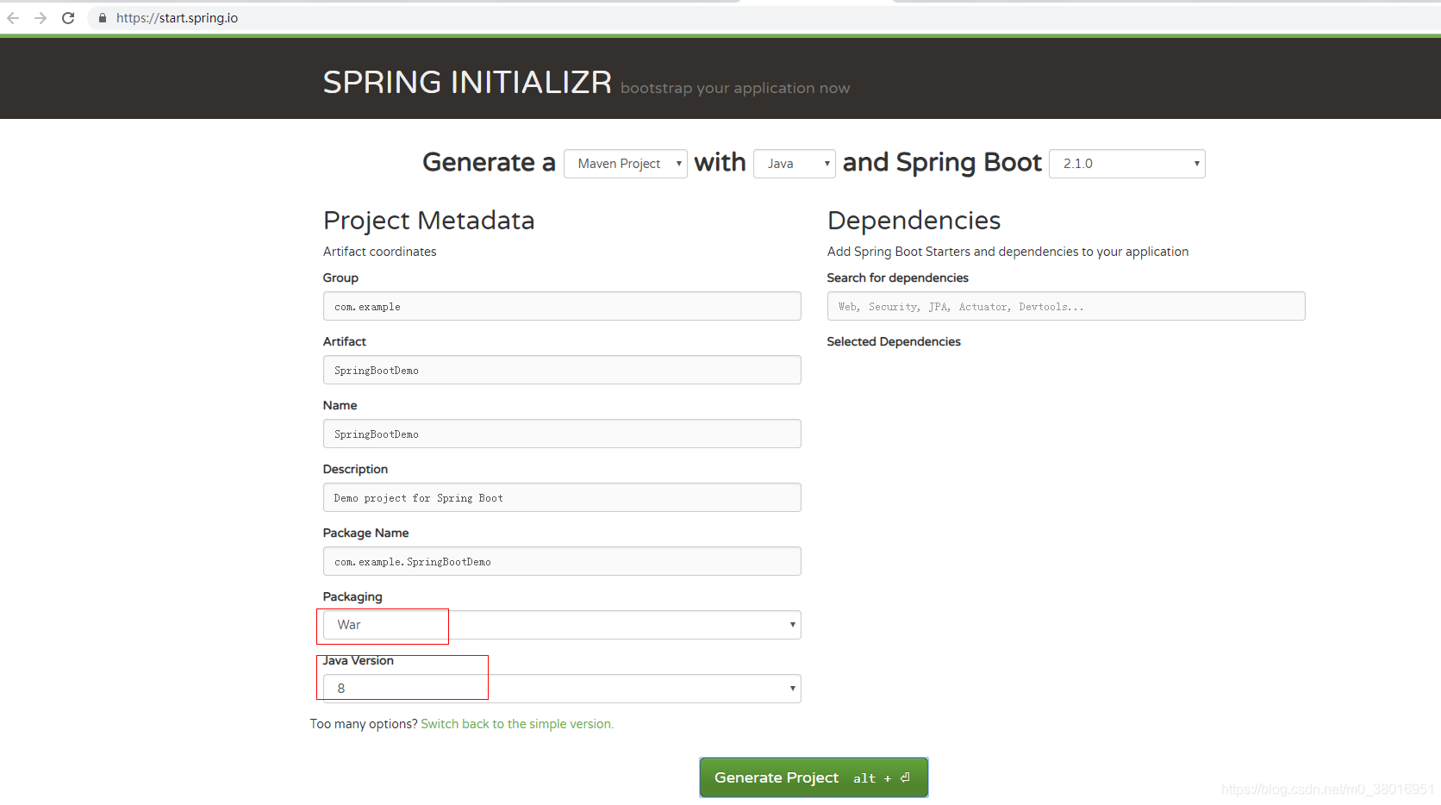Open the Maven Project type dropdown
This screenshot has height=805, width=1441.
pyautogui.click(x=626, y=164)
